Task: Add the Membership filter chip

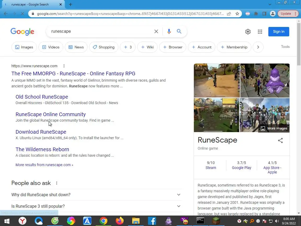Action: tap(234, 47)
